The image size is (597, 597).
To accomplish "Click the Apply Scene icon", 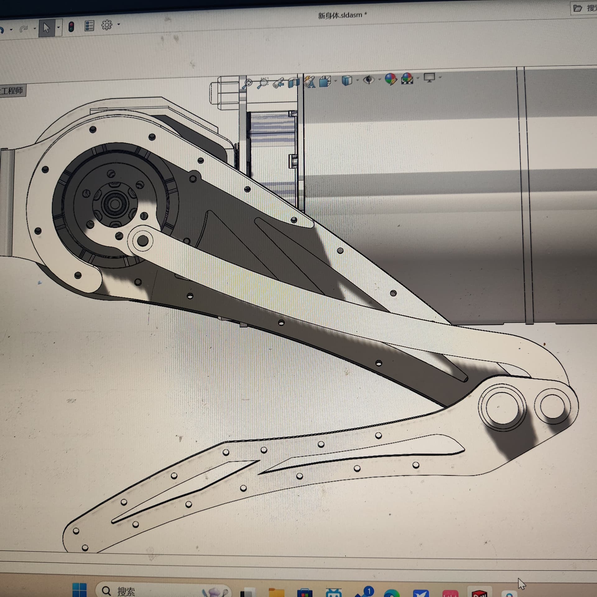I will [x=407, y=79].
